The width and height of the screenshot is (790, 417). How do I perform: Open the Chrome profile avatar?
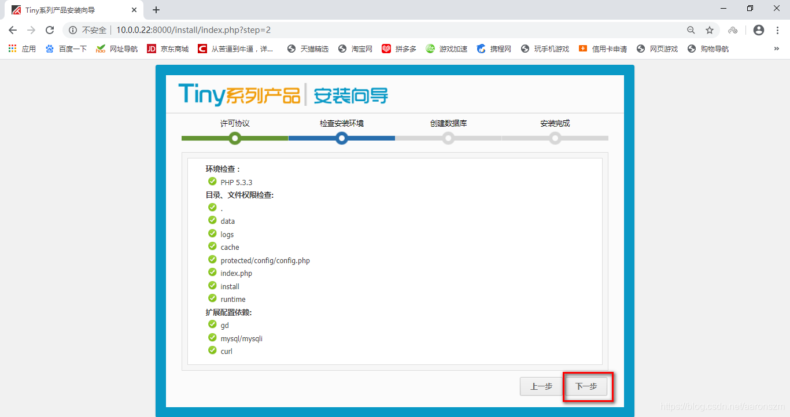(759, 30)
